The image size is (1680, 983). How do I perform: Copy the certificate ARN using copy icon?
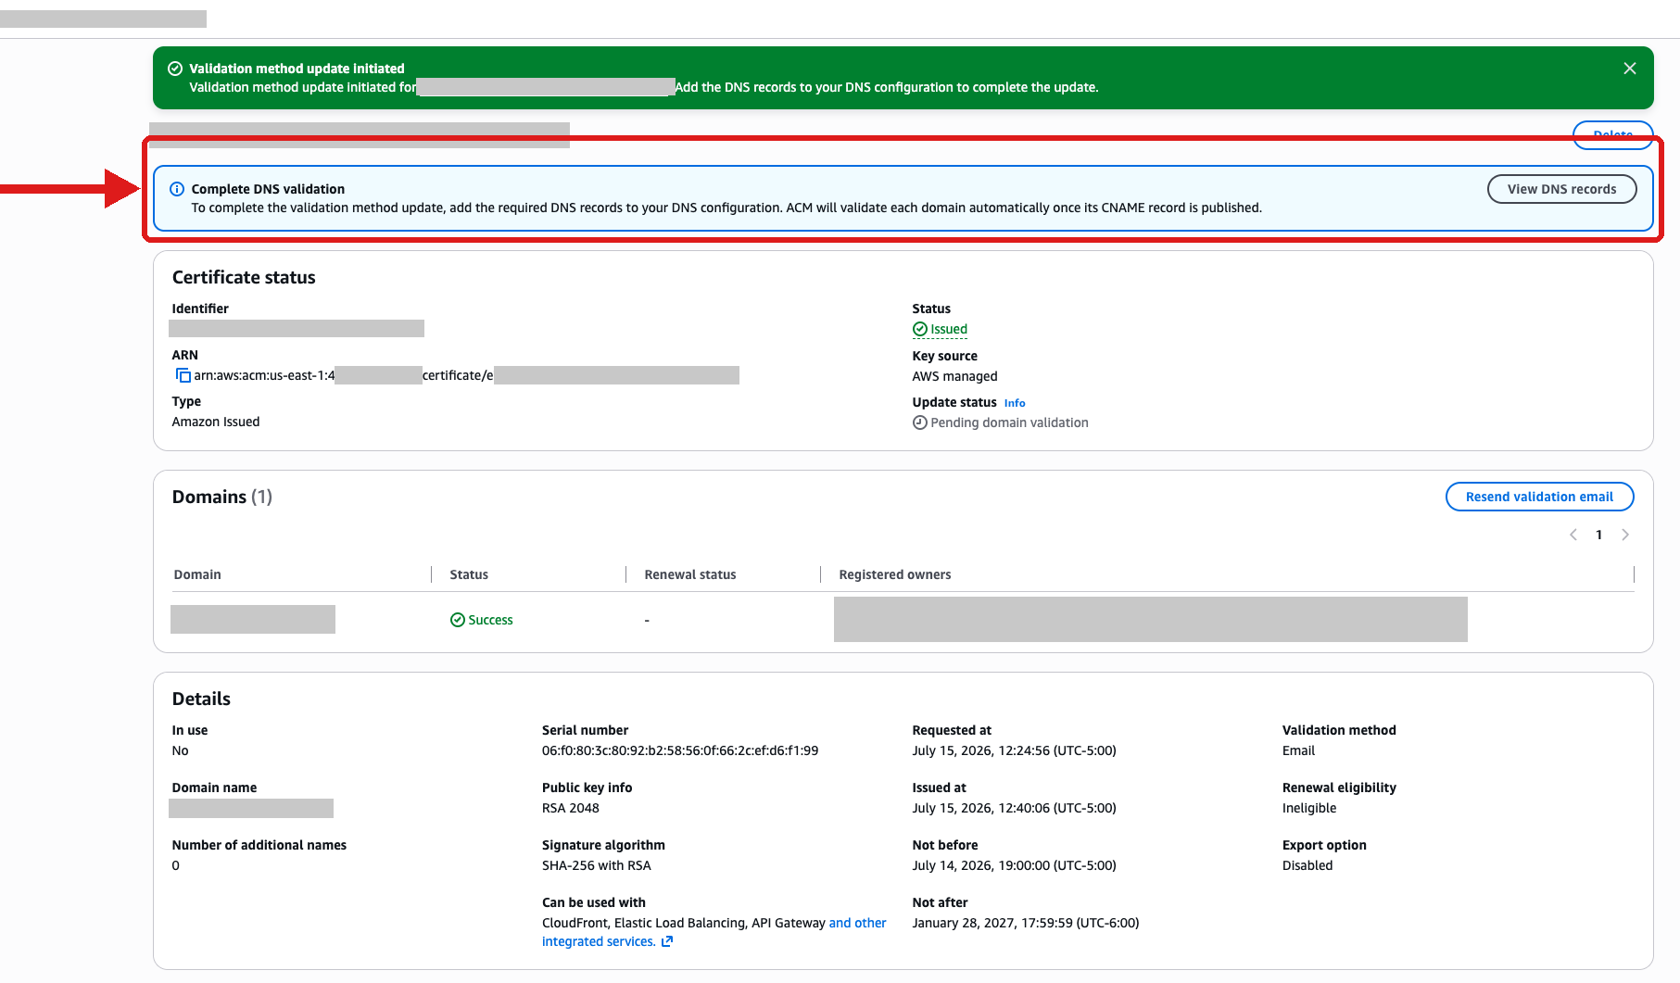tap(183, 375)
